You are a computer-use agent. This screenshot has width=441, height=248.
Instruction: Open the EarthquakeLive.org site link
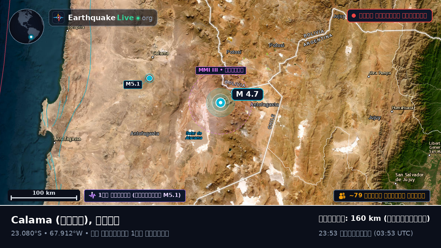click(x=103, y=18)
